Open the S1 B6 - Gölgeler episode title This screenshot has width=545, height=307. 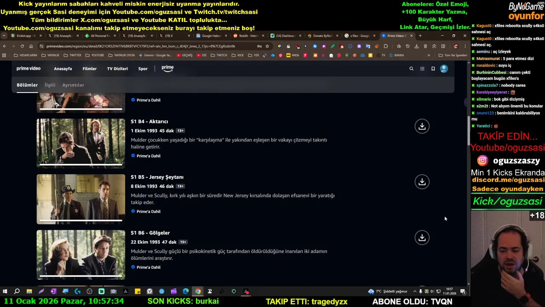coord(150,233)
